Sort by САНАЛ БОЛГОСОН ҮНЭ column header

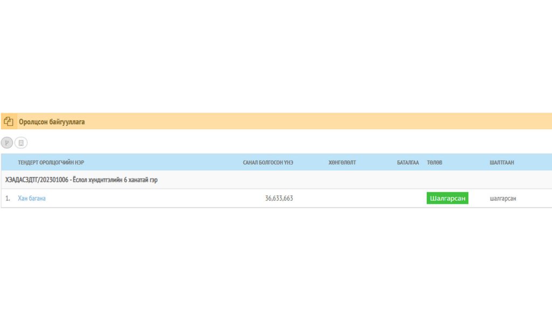click(268, 163)
